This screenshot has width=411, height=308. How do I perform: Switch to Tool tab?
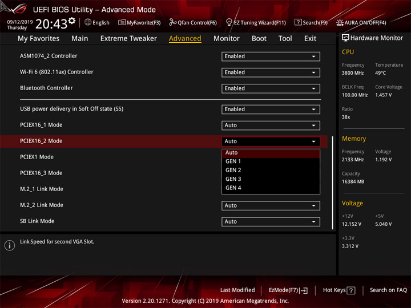click(x=285, y=39)
